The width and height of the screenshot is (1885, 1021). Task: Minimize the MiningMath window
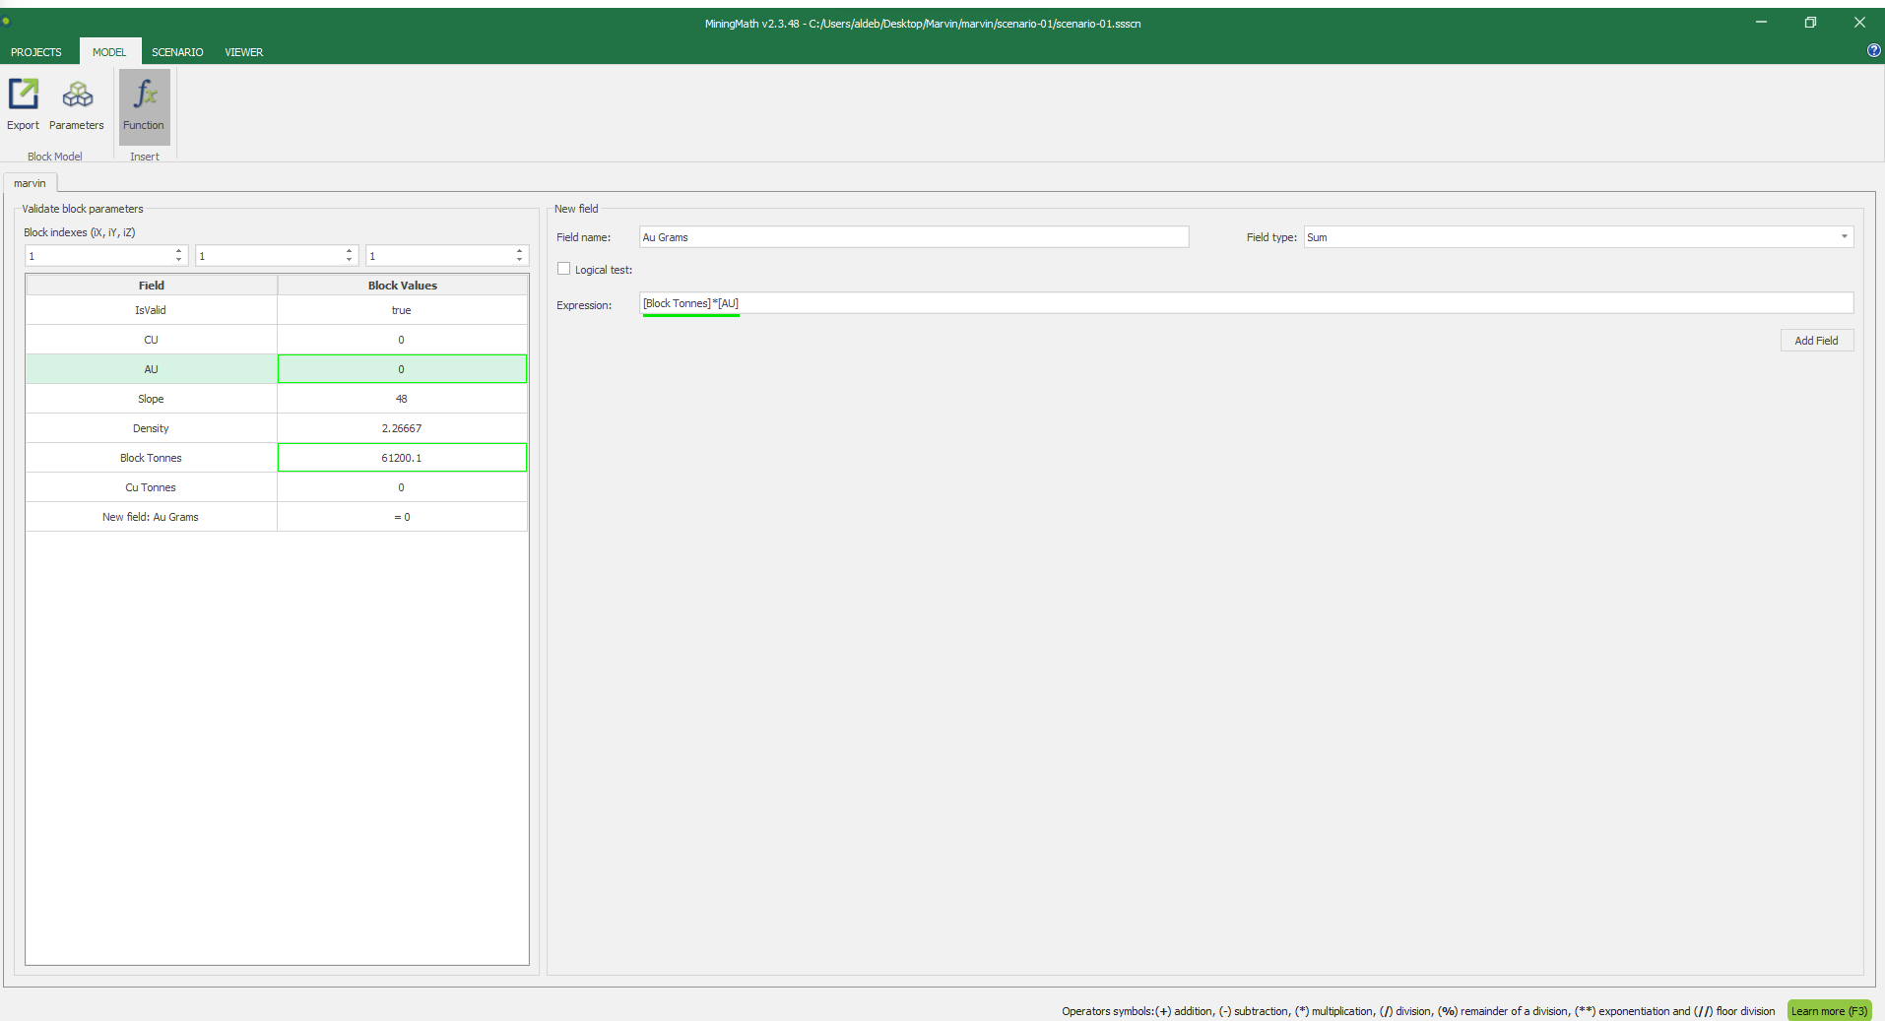click(x=1761, y=23)
